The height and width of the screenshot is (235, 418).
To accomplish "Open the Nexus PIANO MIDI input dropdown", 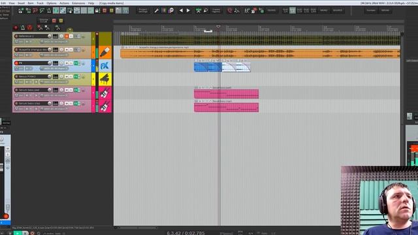I will tap(54, 82).
